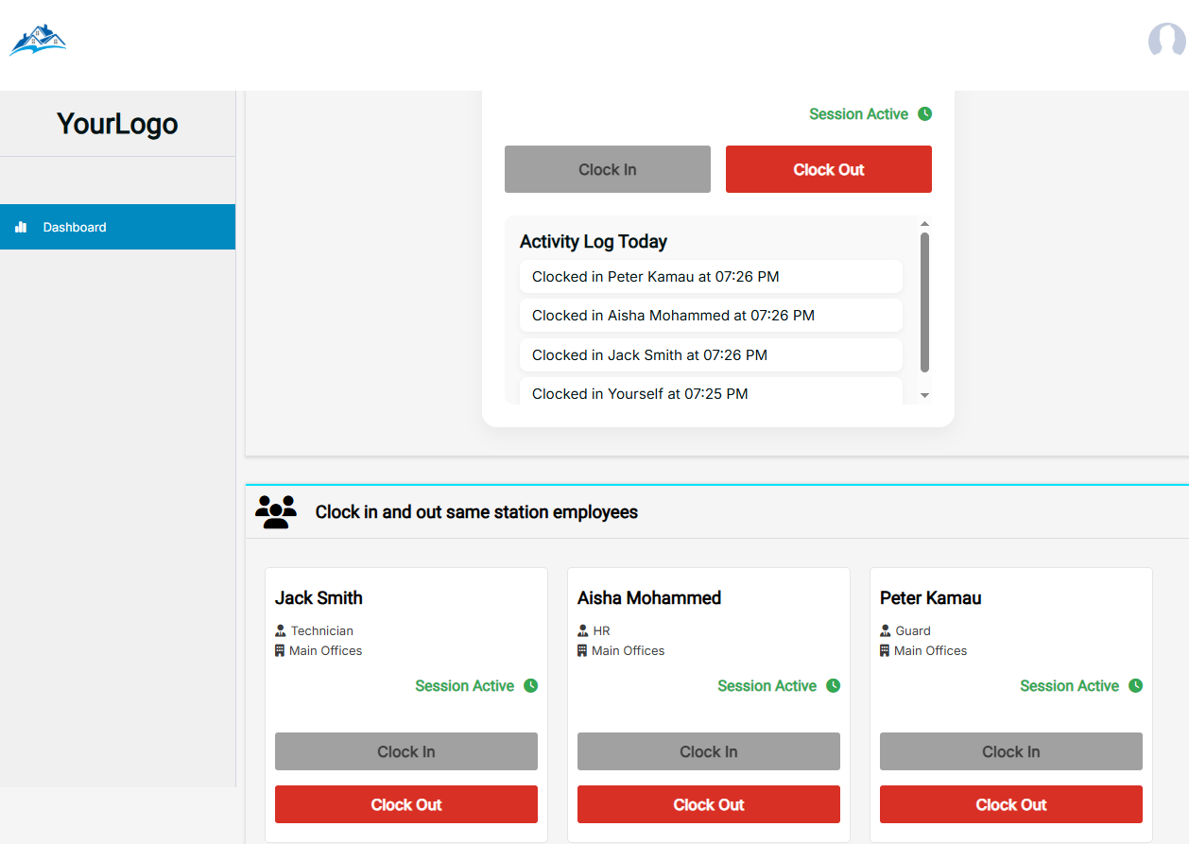
Task: Click the YourLogo header in the sidebar
Action: [x=116, y=123]
